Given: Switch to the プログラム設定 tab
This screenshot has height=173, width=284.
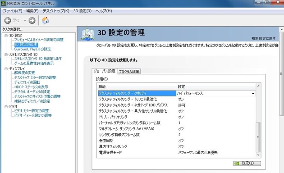Looking at the screenshot, I should click(x=129, y=72).
